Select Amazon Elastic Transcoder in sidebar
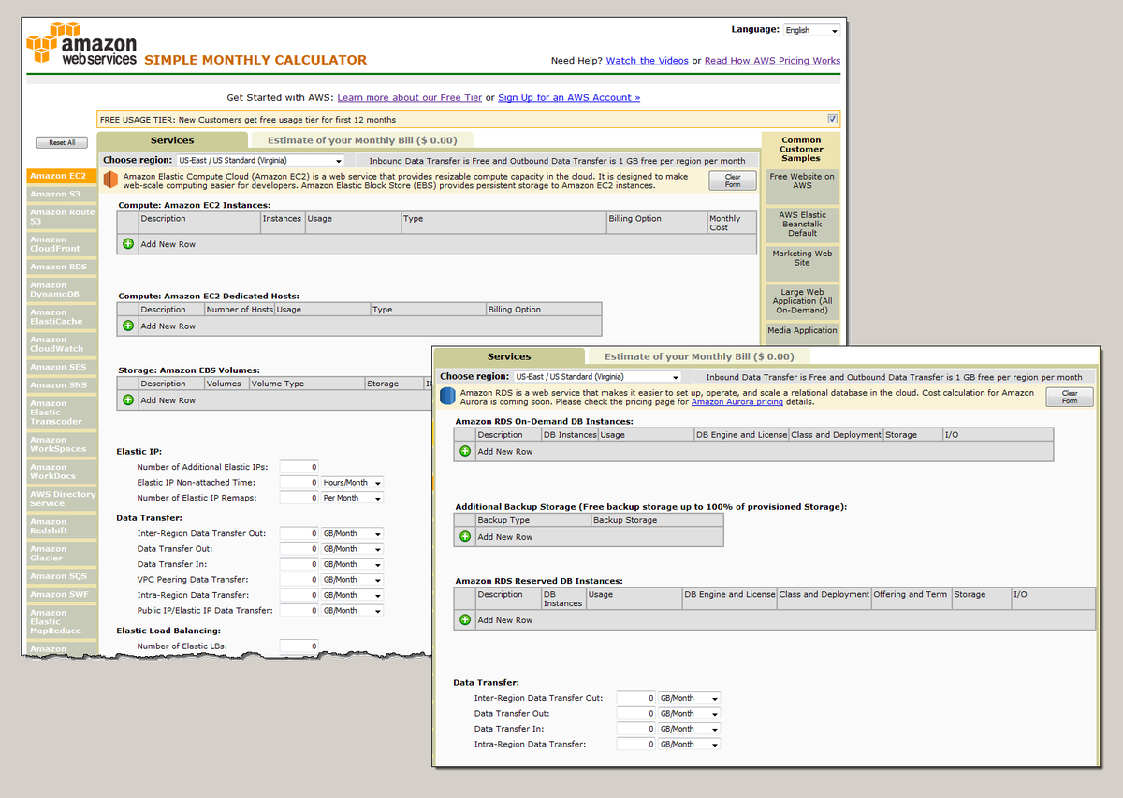Image resolution: width=1123 pixels, height=798 pixels. tap(62, 413)
